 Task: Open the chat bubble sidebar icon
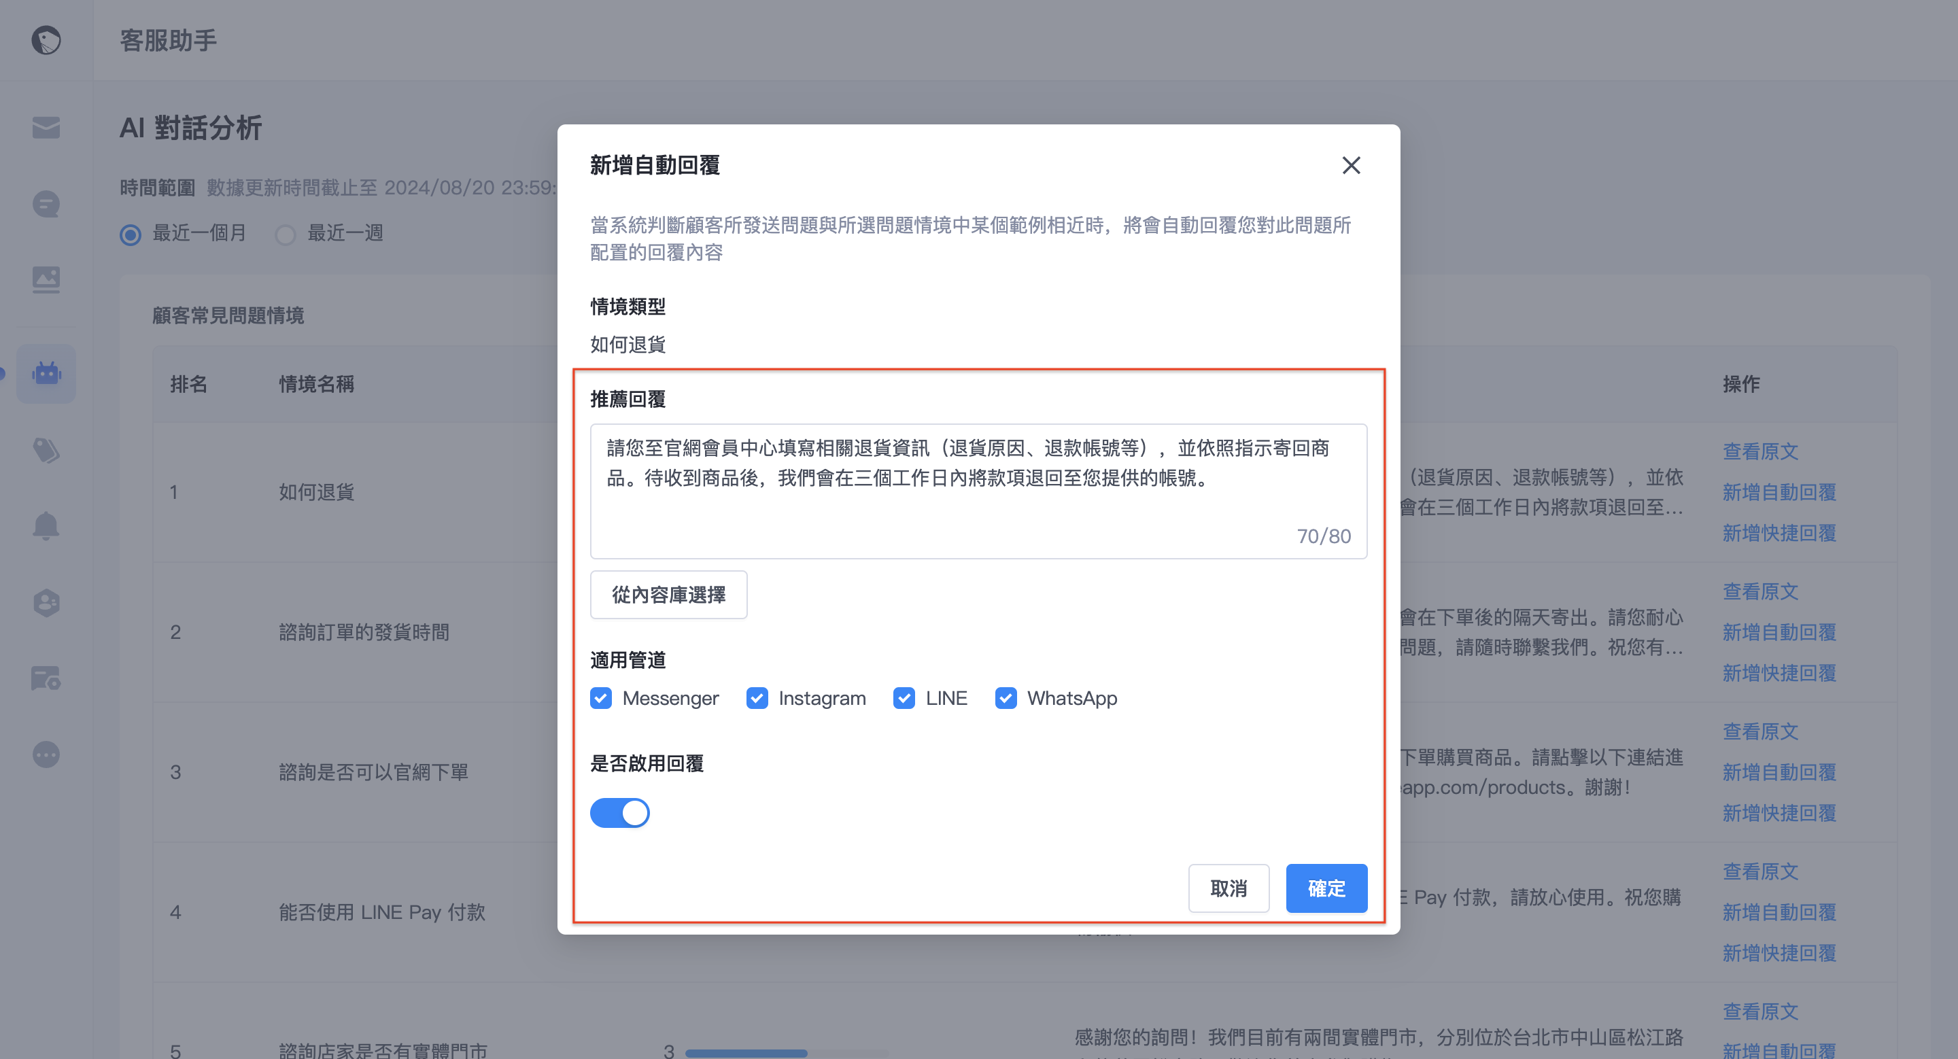(x=46, y=204)
